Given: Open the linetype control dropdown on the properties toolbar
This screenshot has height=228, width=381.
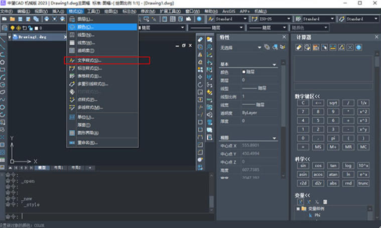Looking at the screenshot, I should 241,27.
